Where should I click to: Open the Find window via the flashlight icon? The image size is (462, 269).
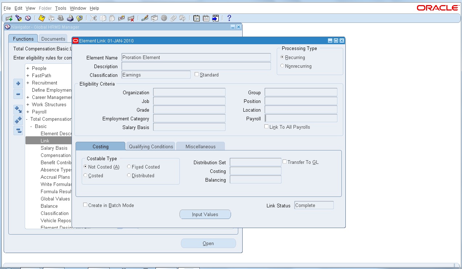[18, 18]
